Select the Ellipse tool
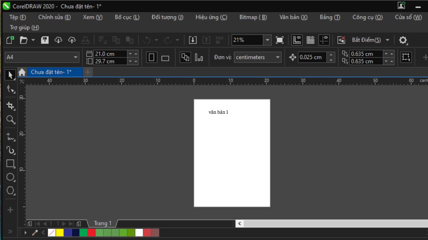 11,177
